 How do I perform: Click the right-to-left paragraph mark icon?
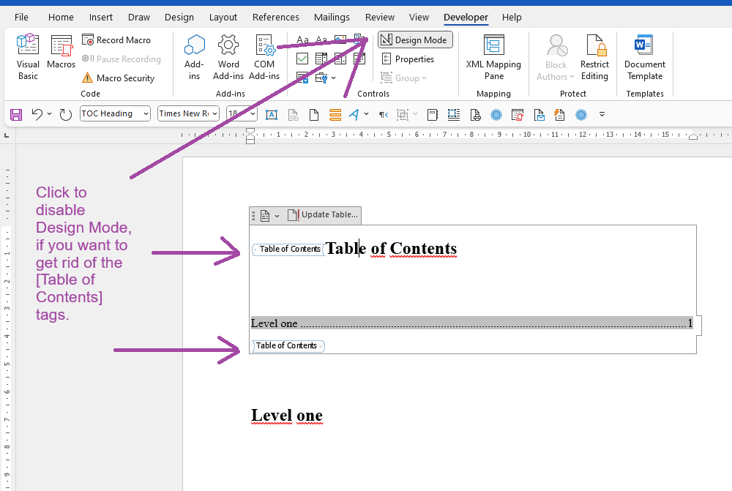point(384,115)
